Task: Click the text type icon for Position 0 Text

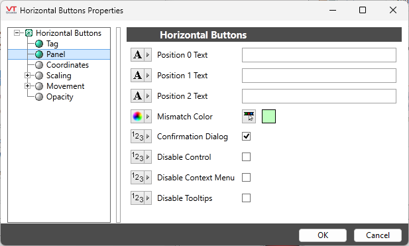Action: pyautogui.click(x=137, y=55)
